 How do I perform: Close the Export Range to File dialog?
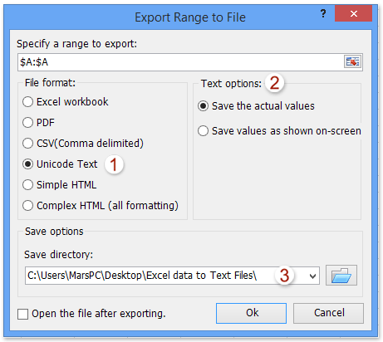coord(353,13)
